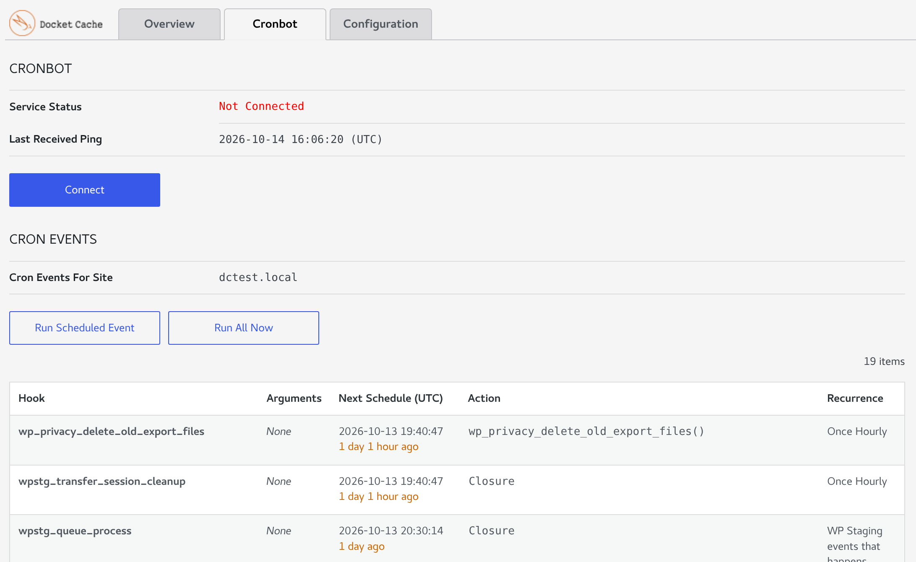Click the Run All Now button

(x=244, y=328)
